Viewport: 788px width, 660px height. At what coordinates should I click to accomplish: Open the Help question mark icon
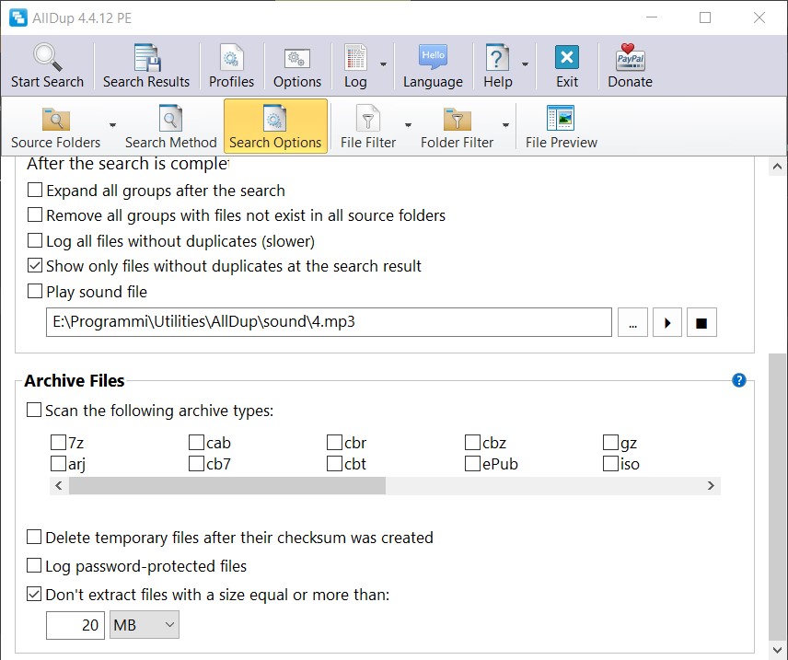click(x=497, y=57)
